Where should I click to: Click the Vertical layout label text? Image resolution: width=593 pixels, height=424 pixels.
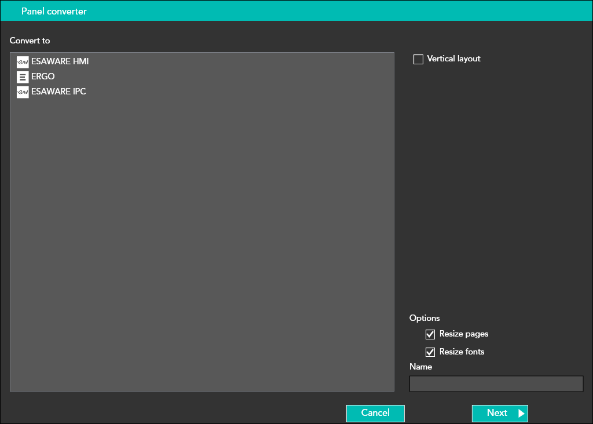click(453, 59)
